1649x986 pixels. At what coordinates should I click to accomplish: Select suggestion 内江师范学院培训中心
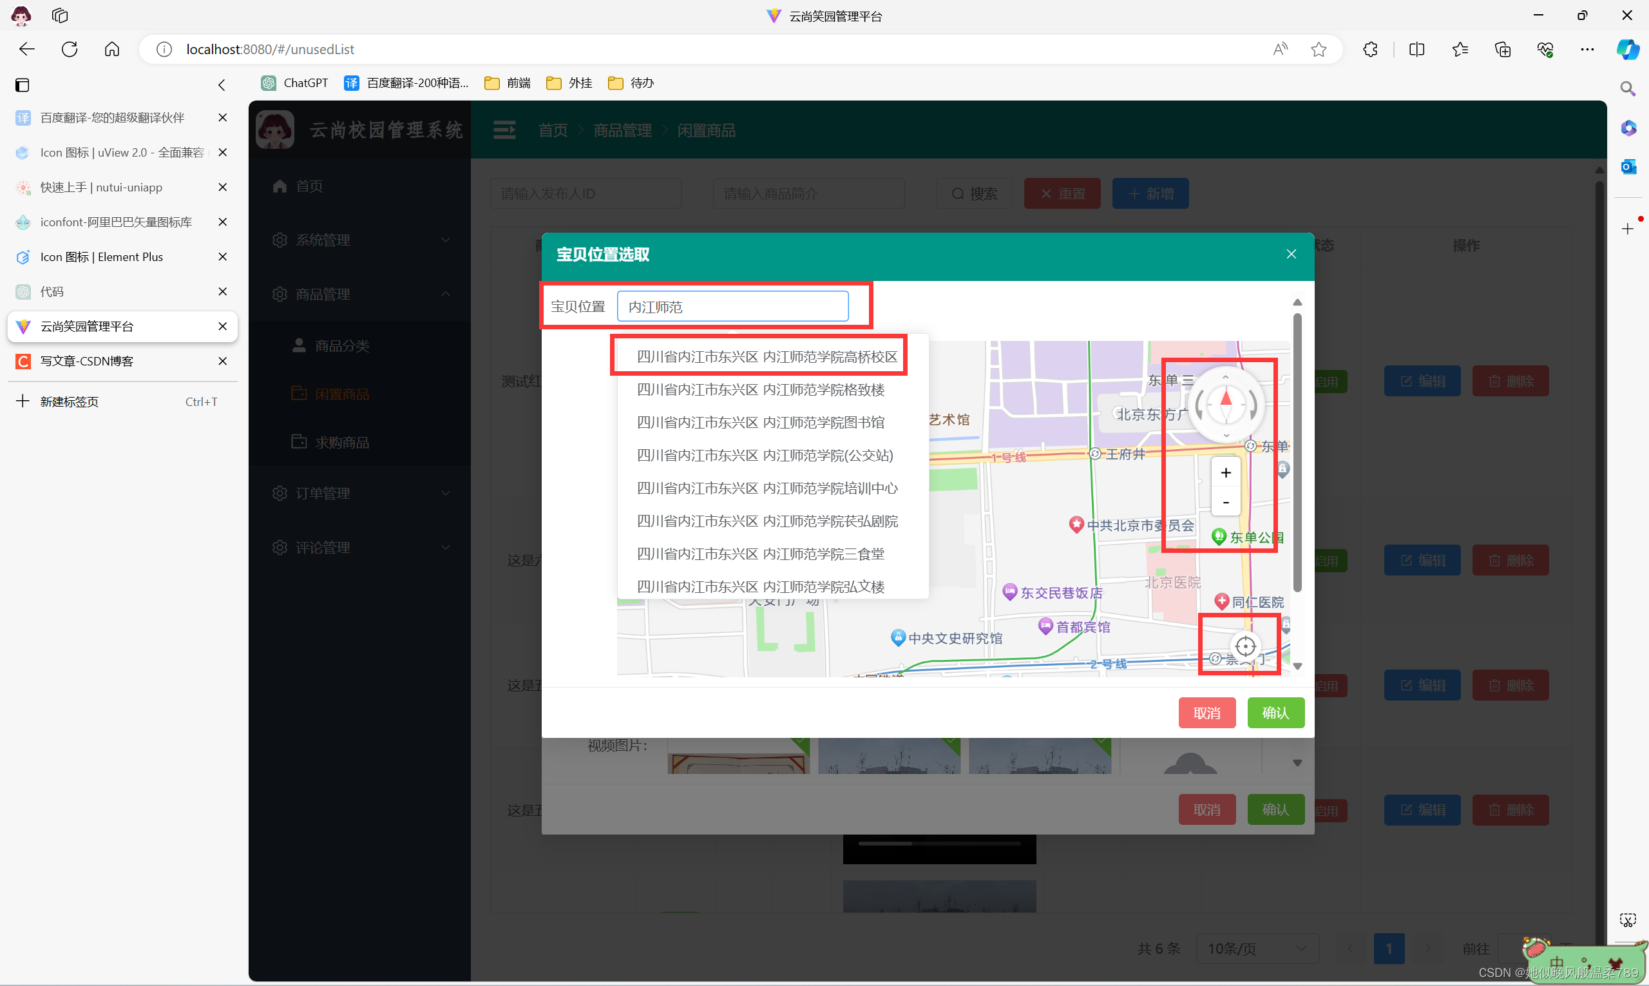(772, 488)
